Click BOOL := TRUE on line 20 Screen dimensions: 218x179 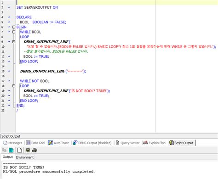tap(36, 95)
